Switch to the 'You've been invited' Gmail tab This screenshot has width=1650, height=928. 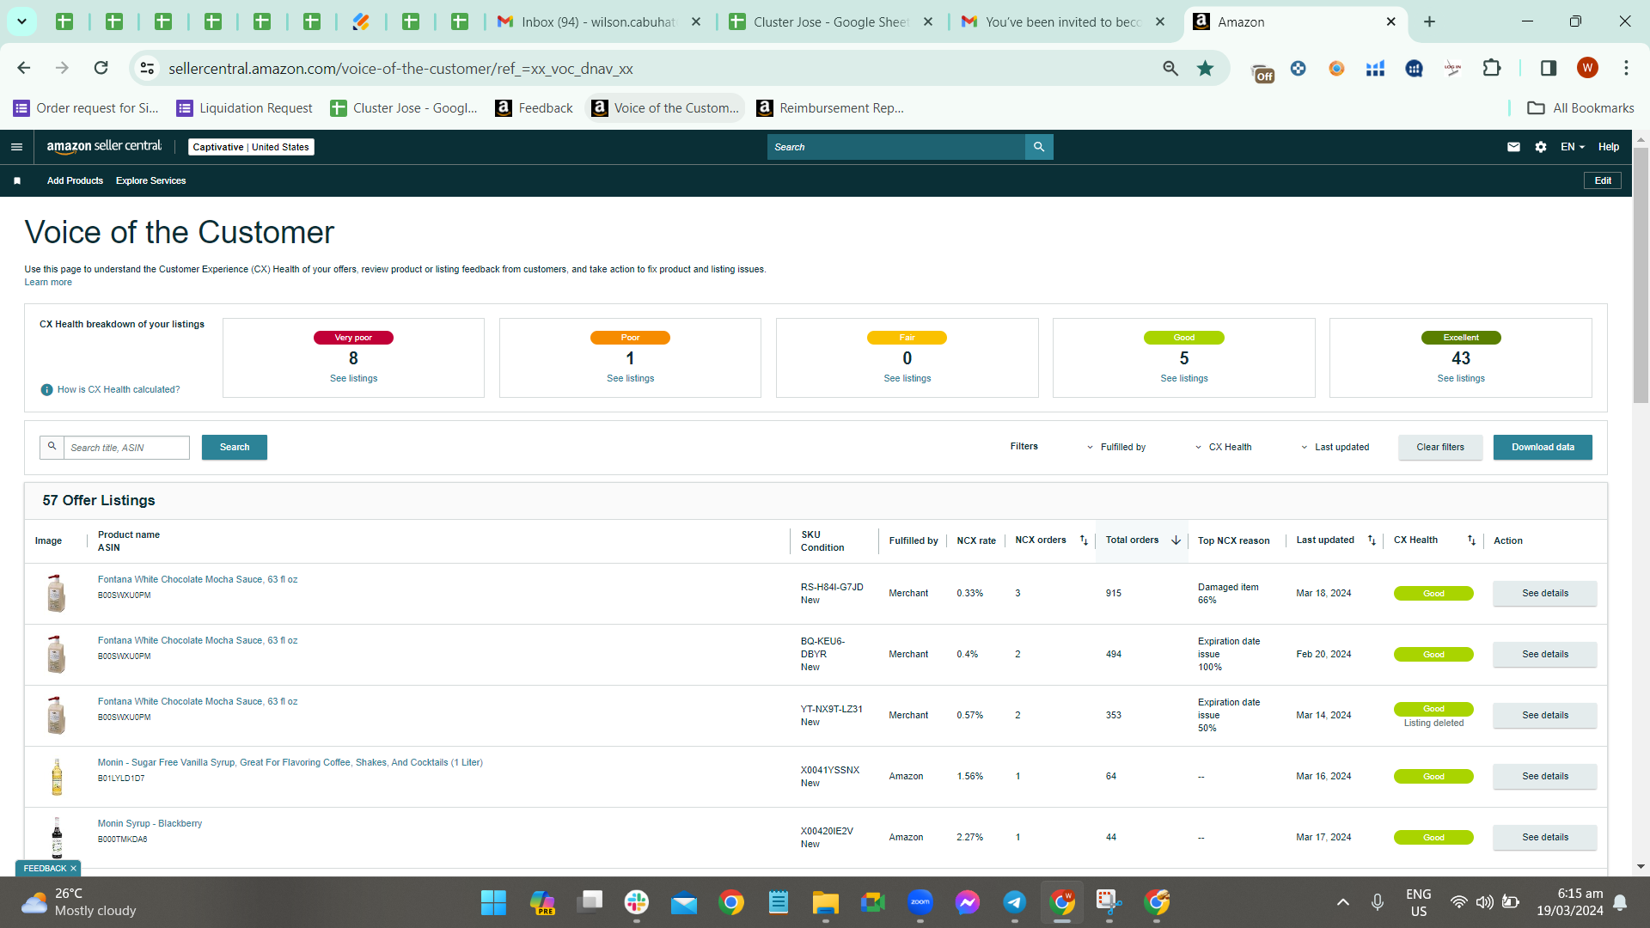1063,22
